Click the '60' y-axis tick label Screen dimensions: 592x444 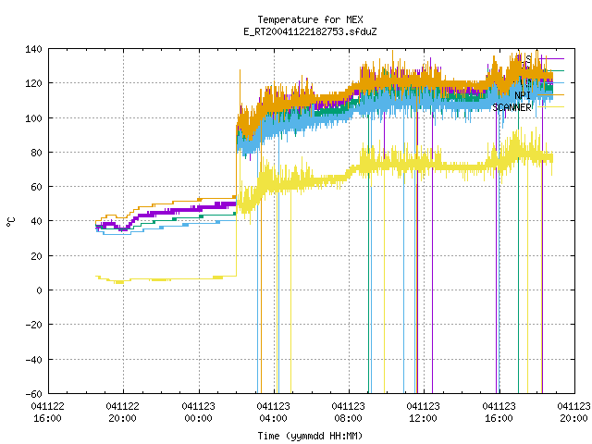tap(36, 187)
